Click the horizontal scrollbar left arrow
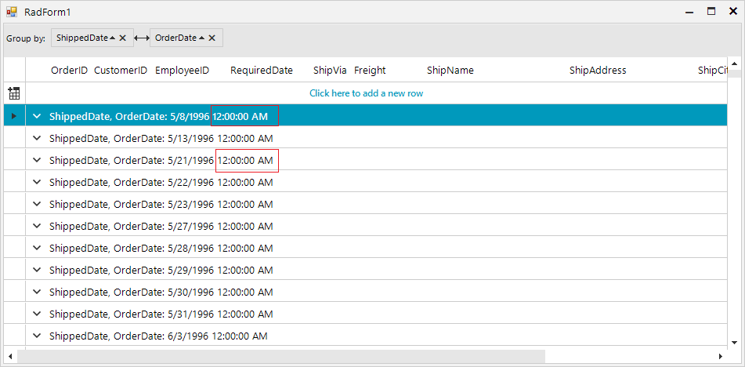 (10, 356)
